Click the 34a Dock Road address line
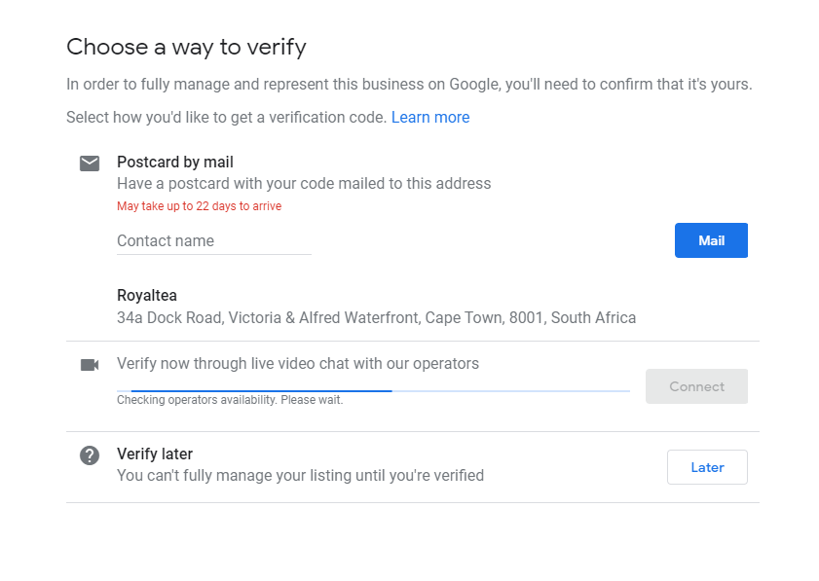 click(376, 318)
